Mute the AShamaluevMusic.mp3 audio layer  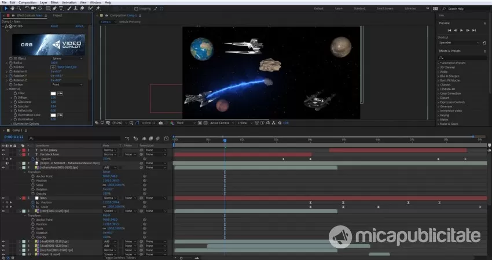pyautogui.click(x=7, y=163)
